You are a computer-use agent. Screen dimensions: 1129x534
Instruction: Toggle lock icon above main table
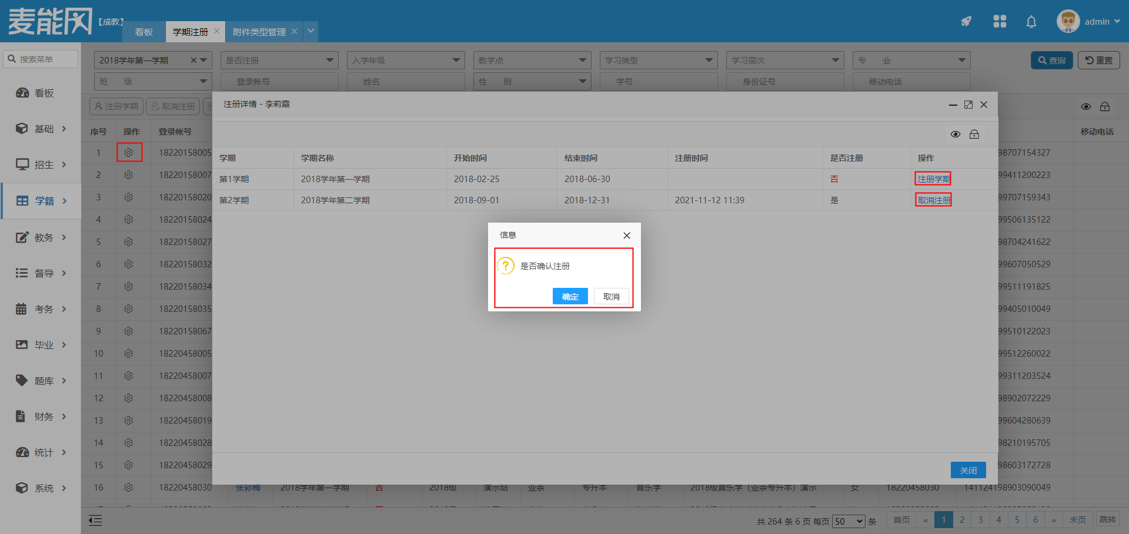point(1105,107)
